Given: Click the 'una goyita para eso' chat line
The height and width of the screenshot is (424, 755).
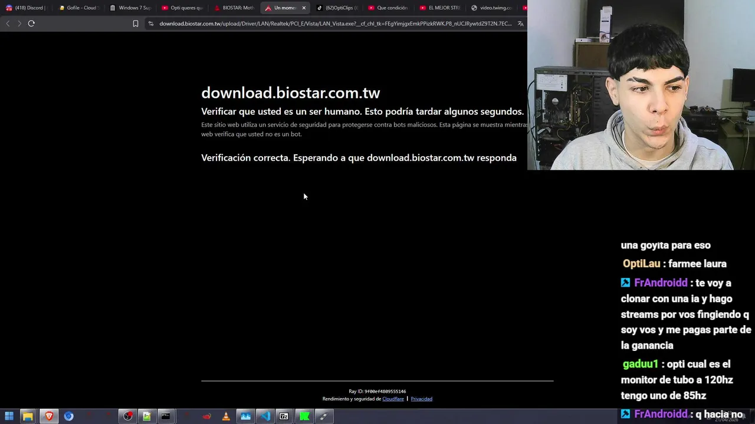Looking at the screenshot, I should (665, 245).
